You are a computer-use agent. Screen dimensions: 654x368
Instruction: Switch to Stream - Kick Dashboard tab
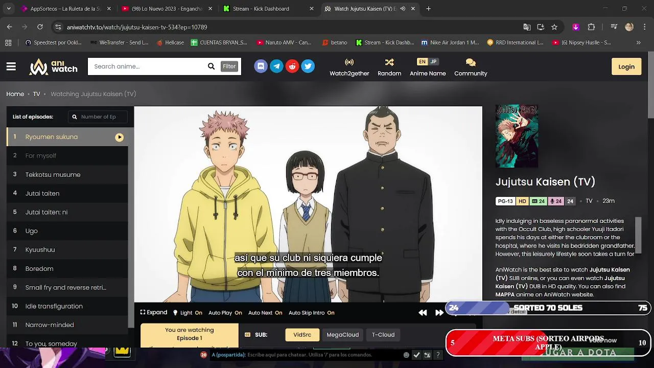[x=268, y=9]
